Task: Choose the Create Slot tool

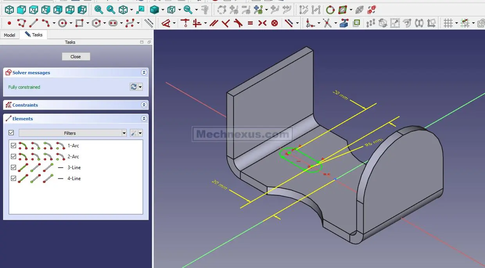Action: coord(113,23)
